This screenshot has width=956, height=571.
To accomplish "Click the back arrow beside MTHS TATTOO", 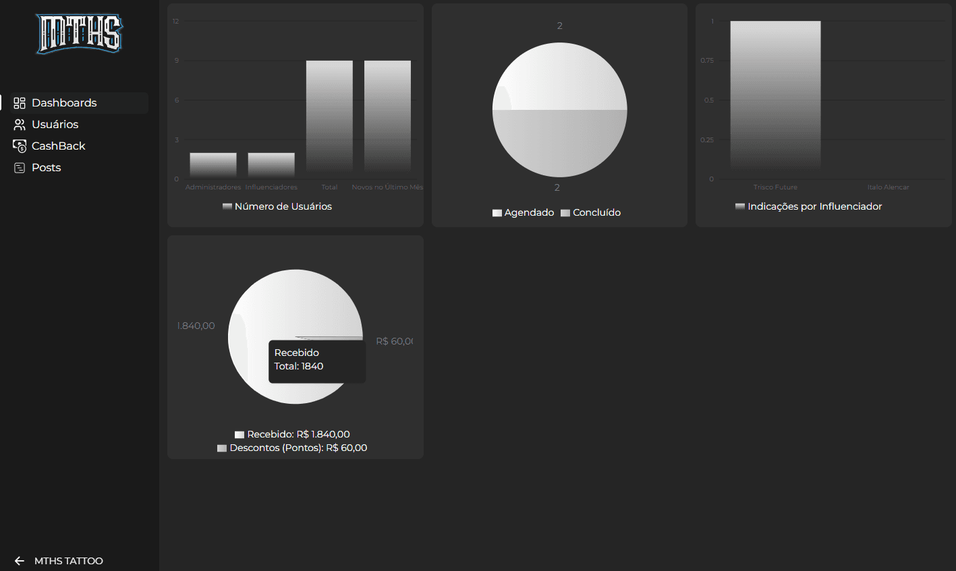I will (x=20, y=561).
